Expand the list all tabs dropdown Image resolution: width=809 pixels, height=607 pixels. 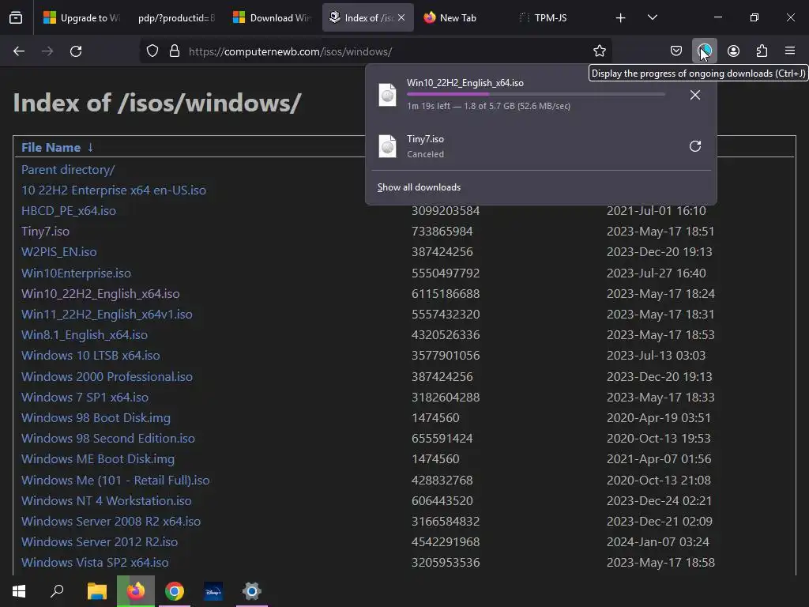(652, 18)
